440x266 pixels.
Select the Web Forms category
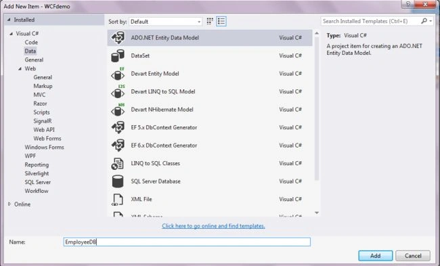coord(47,138)
